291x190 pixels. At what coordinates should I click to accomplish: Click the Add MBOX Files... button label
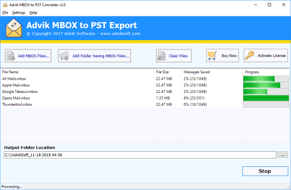point(33,56)
